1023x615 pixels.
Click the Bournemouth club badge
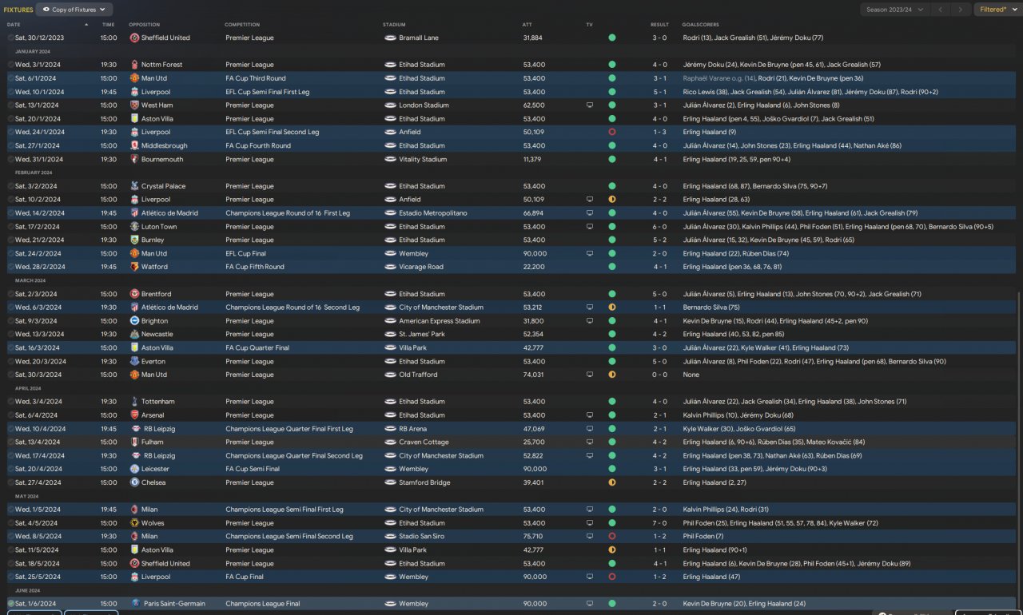point(134,159)
